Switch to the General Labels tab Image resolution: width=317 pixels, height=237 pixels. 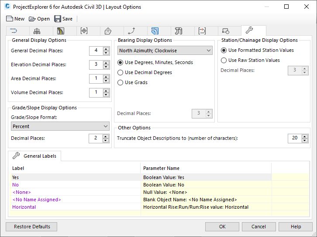pyautogui.click(x=34, y=156)
